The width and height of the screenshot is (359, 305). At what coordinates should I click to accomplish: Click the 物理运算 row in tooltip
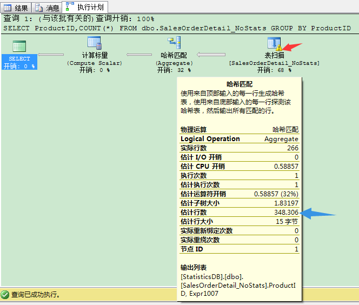pyautogui.click(x=240, y=130)
